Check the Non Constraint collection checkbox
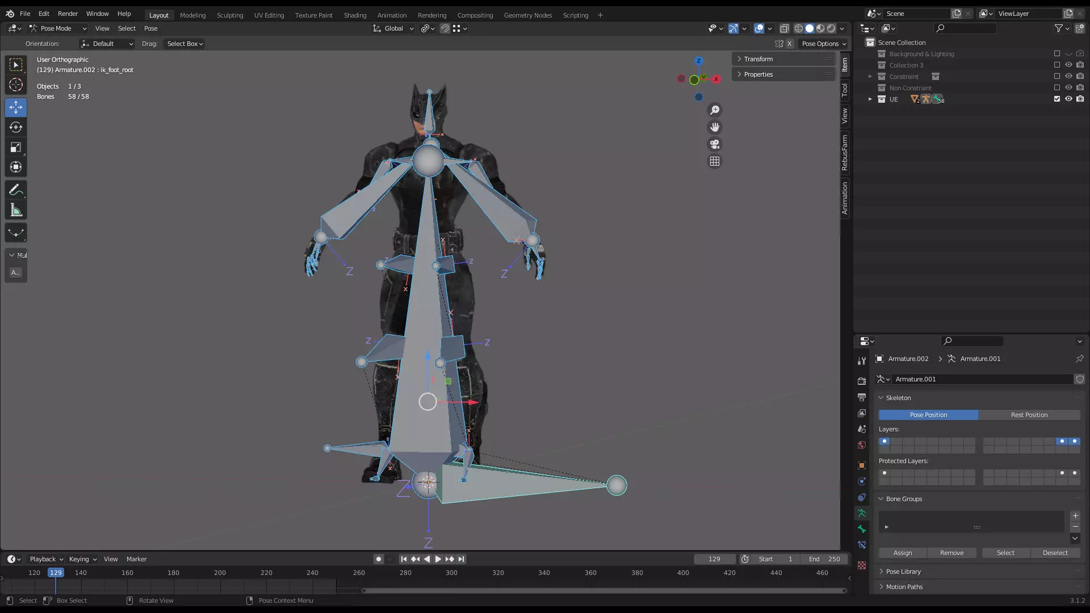 (1057, 87)
